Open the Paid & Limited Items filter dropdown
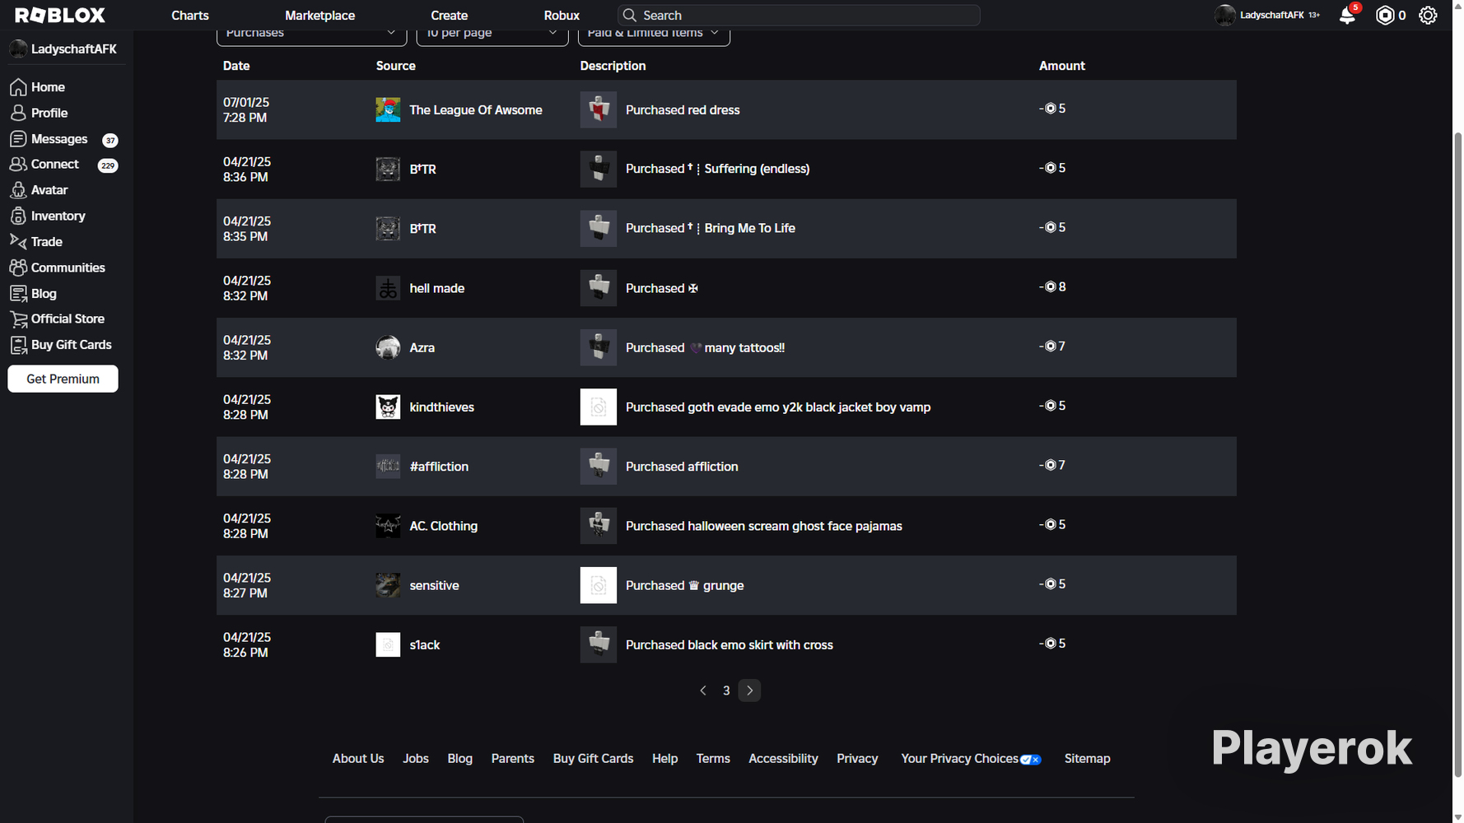The image size is (1464, 823). (x=654, y=34)
